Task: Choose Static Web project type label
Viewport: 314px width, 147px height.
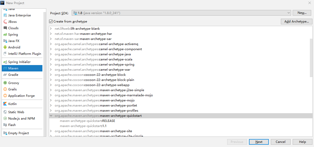Action: (x=16, y=112)
